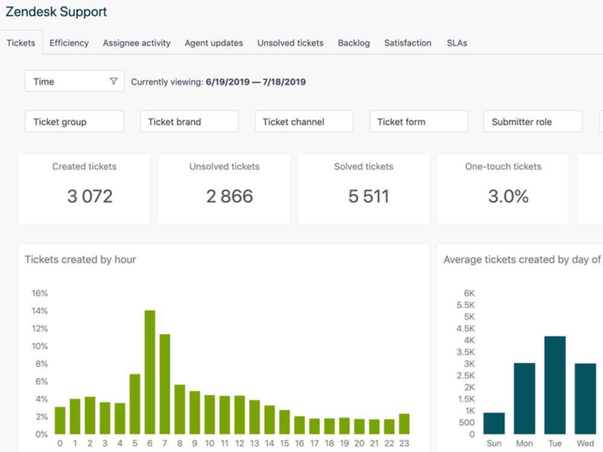Select the Agent updates tab

click(x=214, y=43)
